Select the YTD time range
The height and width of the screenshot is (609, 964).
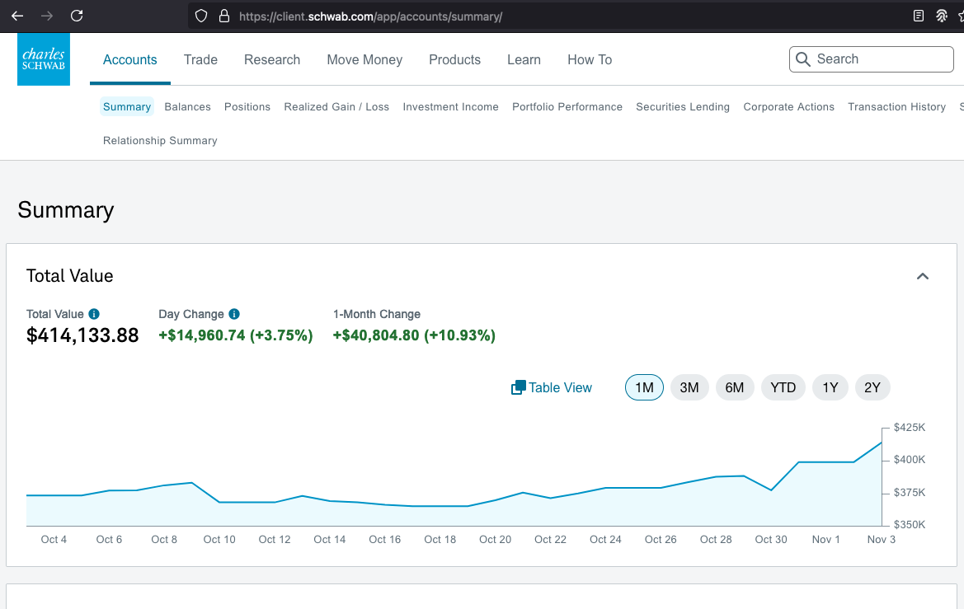click(x=783, y=388)
